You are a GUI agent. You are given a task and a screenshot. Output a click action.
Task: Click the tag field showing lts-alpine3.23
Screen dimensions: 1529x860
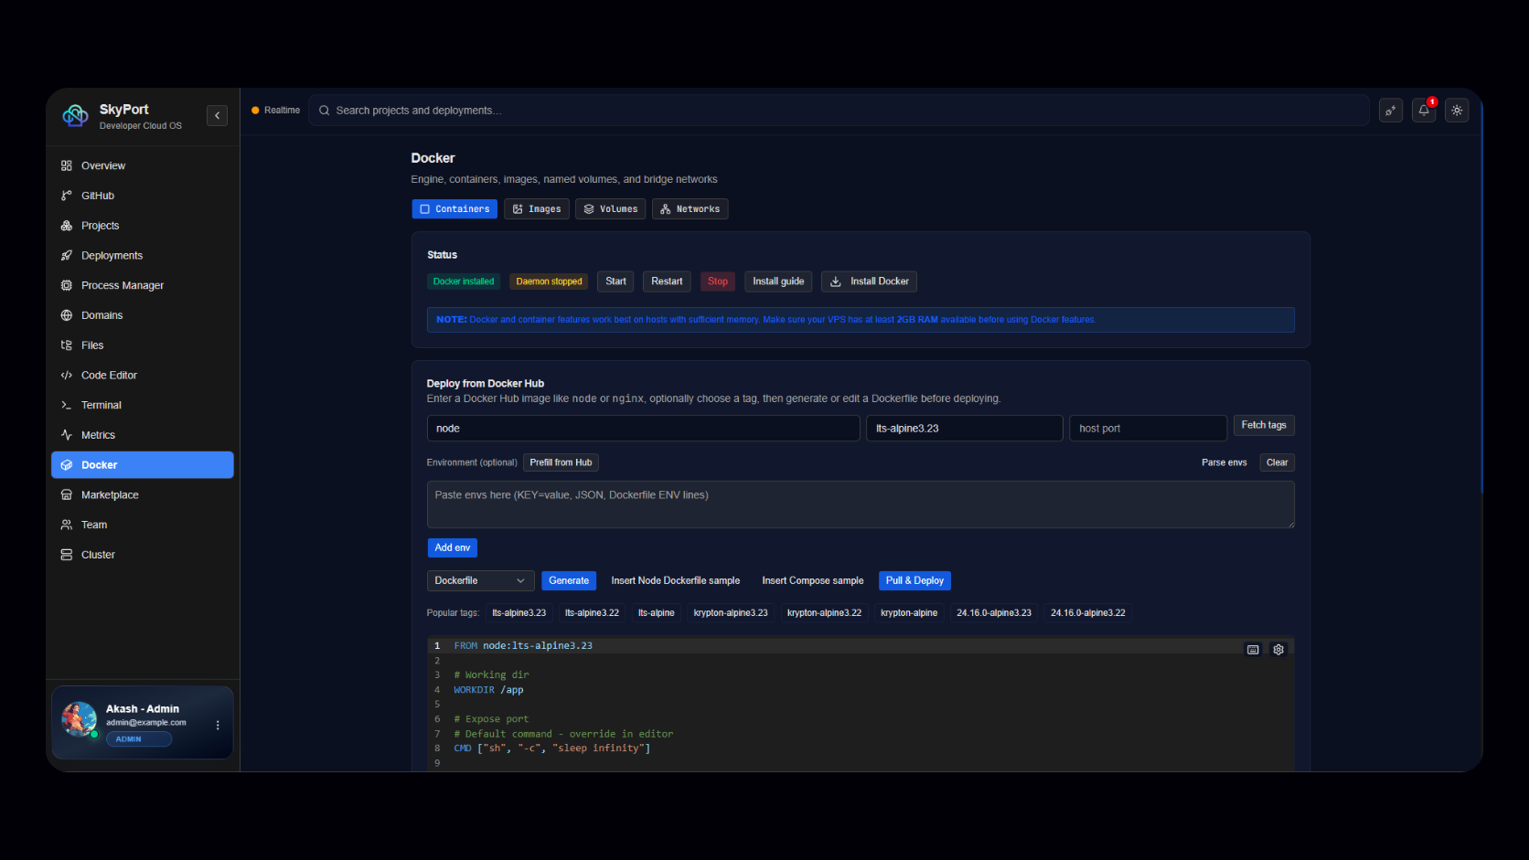tap(965, 429)
